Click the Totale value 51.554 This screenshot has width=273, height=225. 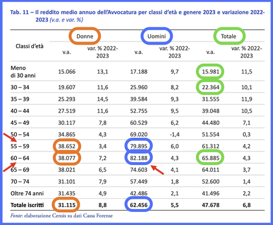pyautogui.click(x=211, y=134)
